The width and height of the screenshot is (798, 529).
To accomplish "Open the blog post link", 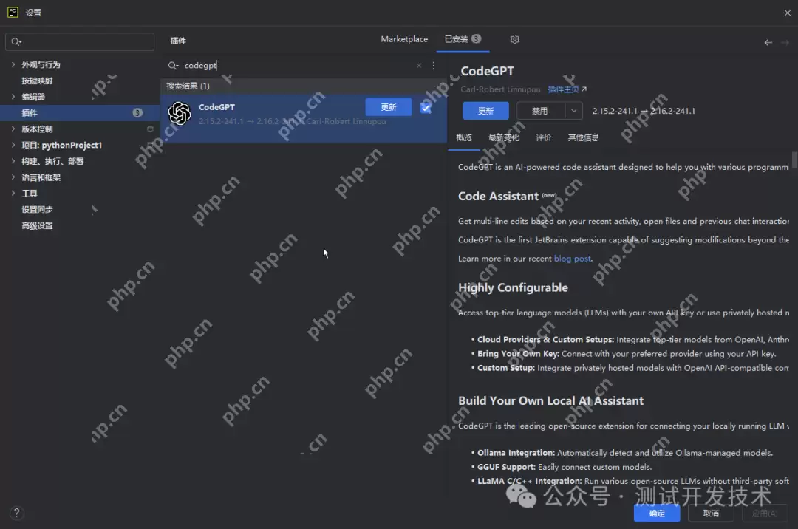I will 573,259.
